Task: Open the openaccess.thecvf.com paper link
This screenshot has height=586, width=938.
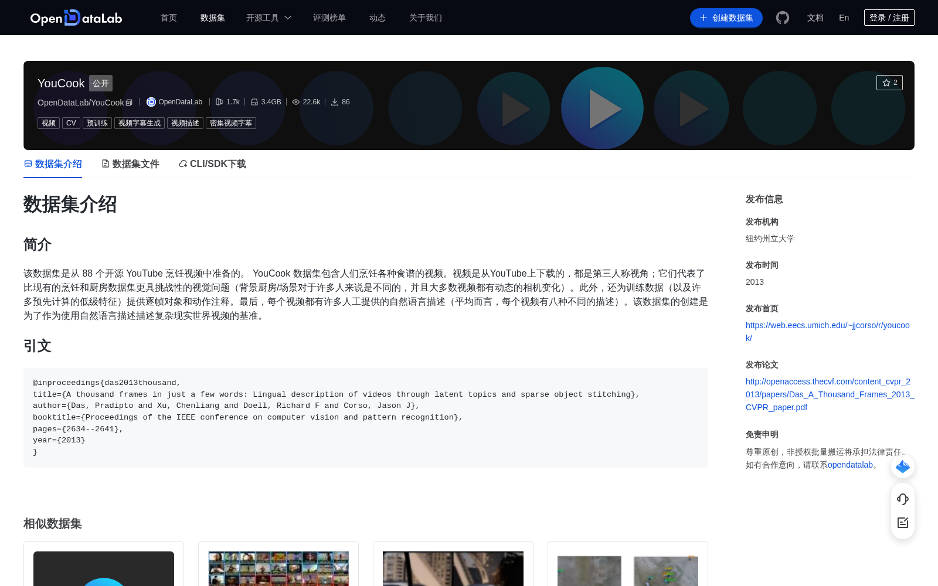Action: pos(830,394)
